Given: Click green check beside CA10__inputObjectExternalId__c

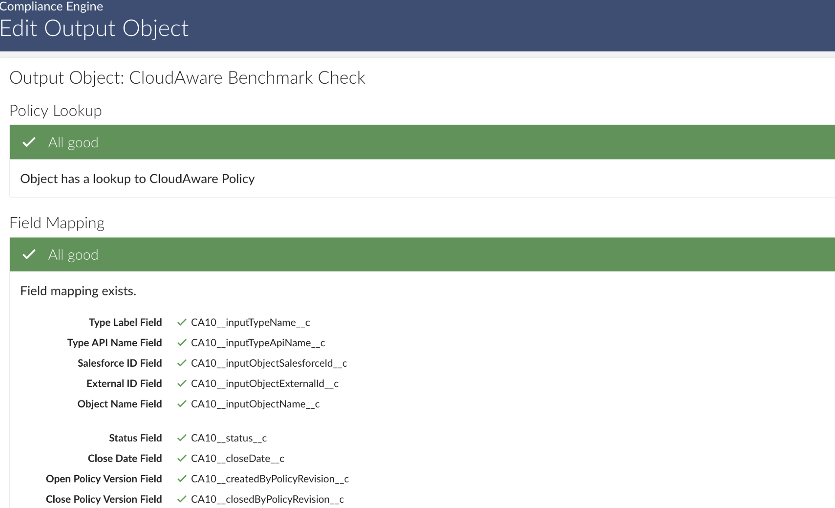Looking at the screenshot, I should [182, 383].
